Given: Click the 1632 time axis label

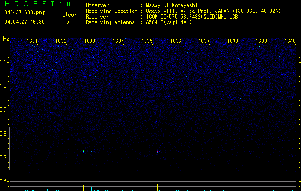Looking at the screenshot, I should pos(61,41).
